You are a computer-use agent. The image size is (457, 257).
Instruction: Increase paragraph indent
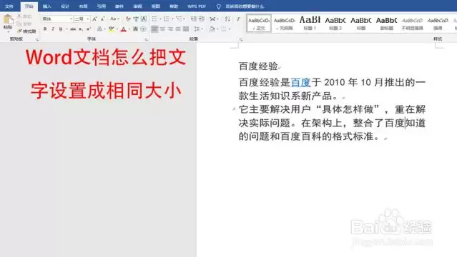click(x=202, y=19)
